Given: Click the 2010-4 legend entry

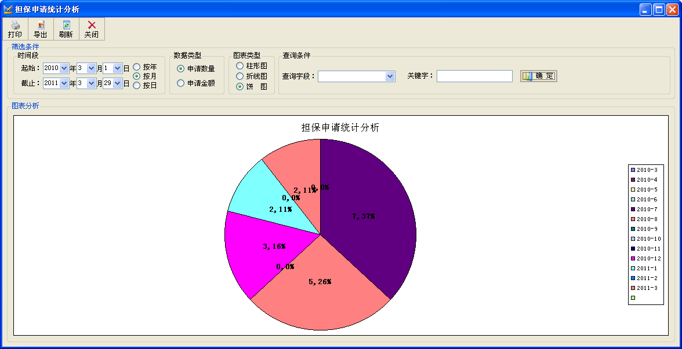Looking at the screenshot, I should [x=644, y=179].
